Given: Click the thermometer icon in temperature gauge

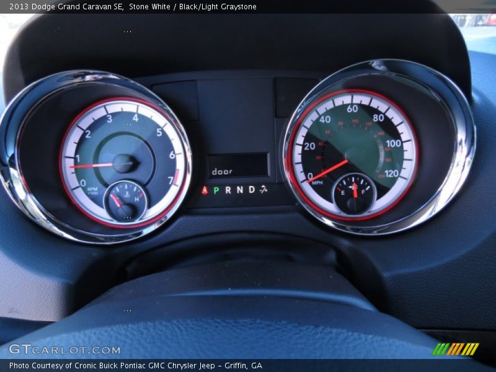Looking at the screenshot, I should tap(127, 194).
